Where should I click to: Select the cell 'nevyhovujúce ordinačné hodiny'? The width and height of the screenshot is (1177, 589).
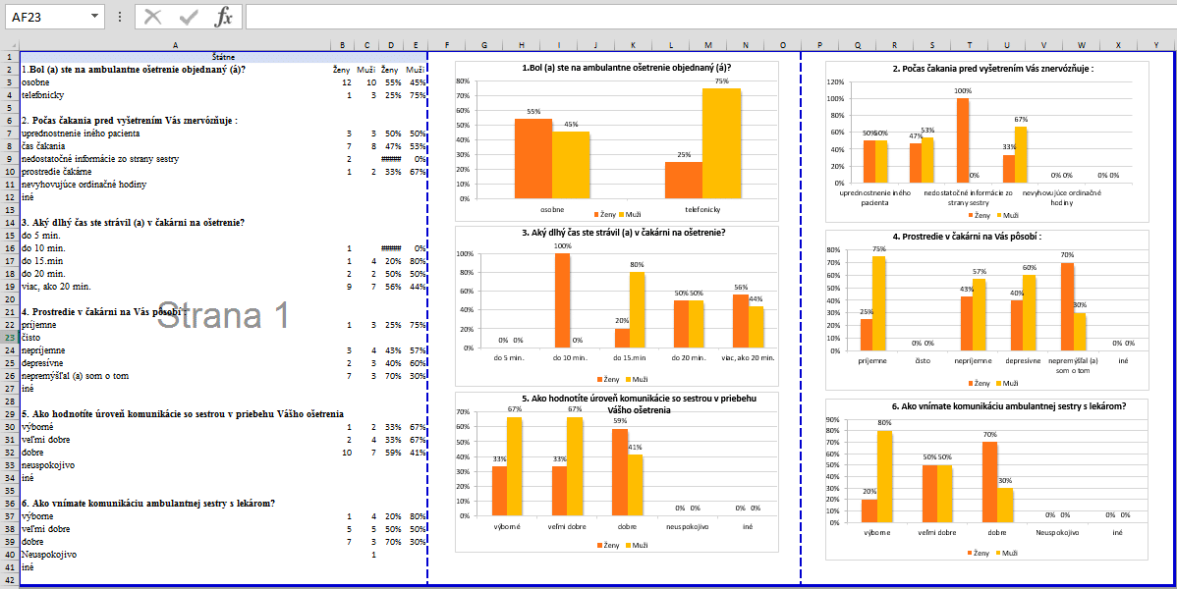(176, 185)
